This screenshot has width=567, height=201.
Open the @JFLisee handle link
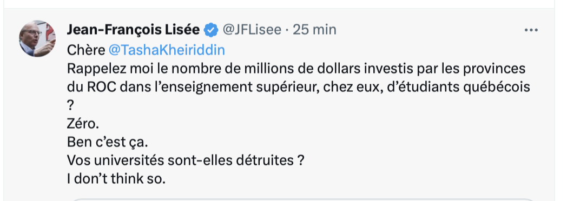coord(252,30)
